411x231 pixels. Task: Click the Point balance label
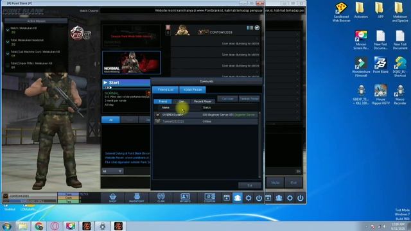click(x=68, y=194)
